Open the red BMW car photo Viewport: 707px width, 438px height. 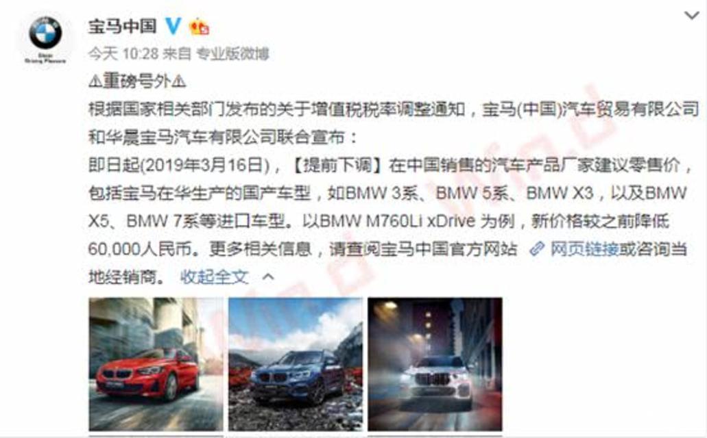click(156, 364)
